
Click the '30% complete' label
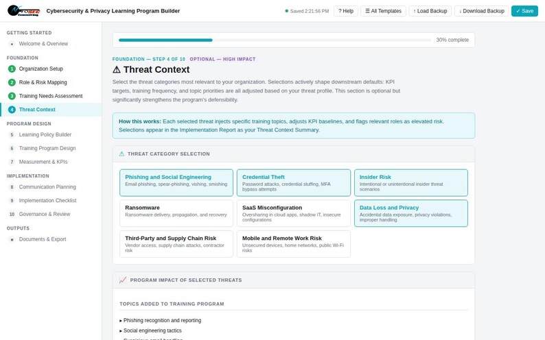(452, 40)
